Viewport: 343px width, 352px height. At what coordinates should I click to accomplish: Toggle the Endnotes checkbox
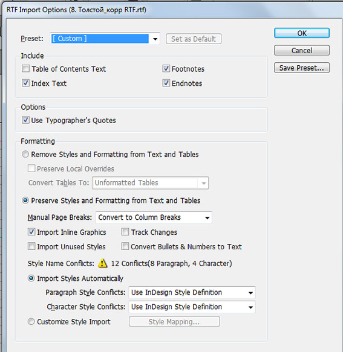pyautogui.click(x=166, y=83)
